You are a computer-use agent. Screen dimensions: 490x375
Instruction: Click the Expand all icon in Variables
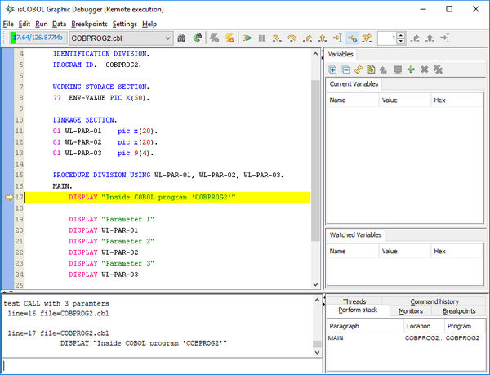tap(333, 70)
